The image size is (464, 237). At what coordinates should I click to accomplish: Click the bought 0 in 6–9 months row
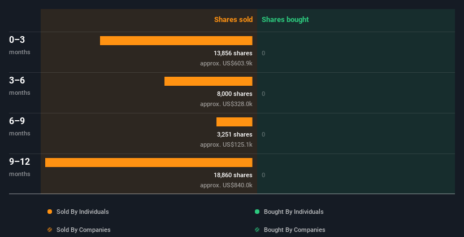[263, 134]
